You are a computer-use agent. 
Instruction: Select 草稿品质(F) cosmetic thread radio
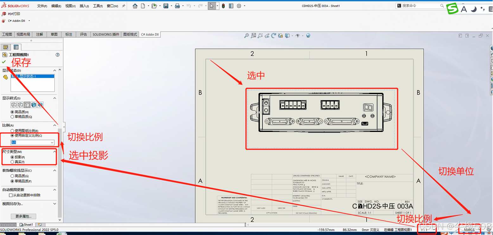[12, 181]
